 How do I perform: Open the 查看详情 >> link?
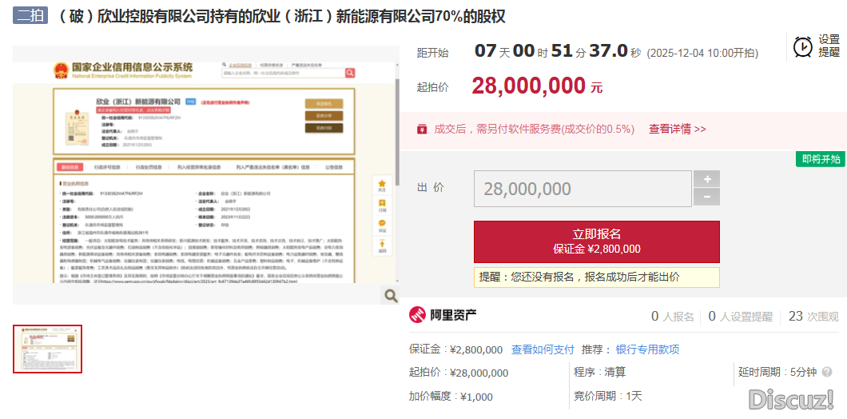coord(677,129)
